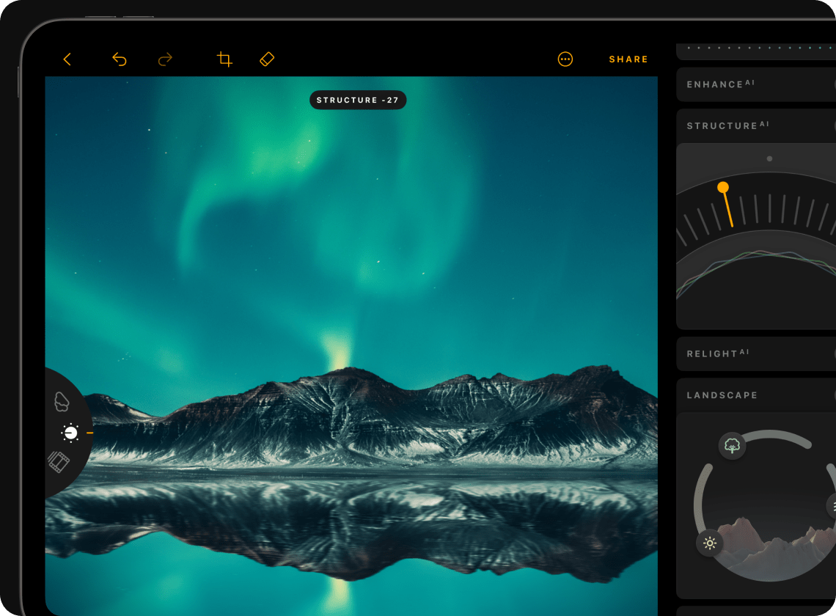
Task: Click the SHARE button
Action: click(628, 59)
